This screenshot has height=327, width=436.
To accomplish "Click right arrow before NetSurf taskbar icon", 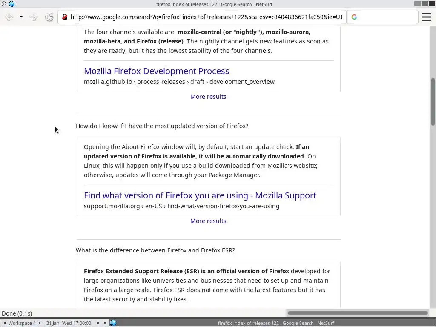I will [x=105, y=323].
